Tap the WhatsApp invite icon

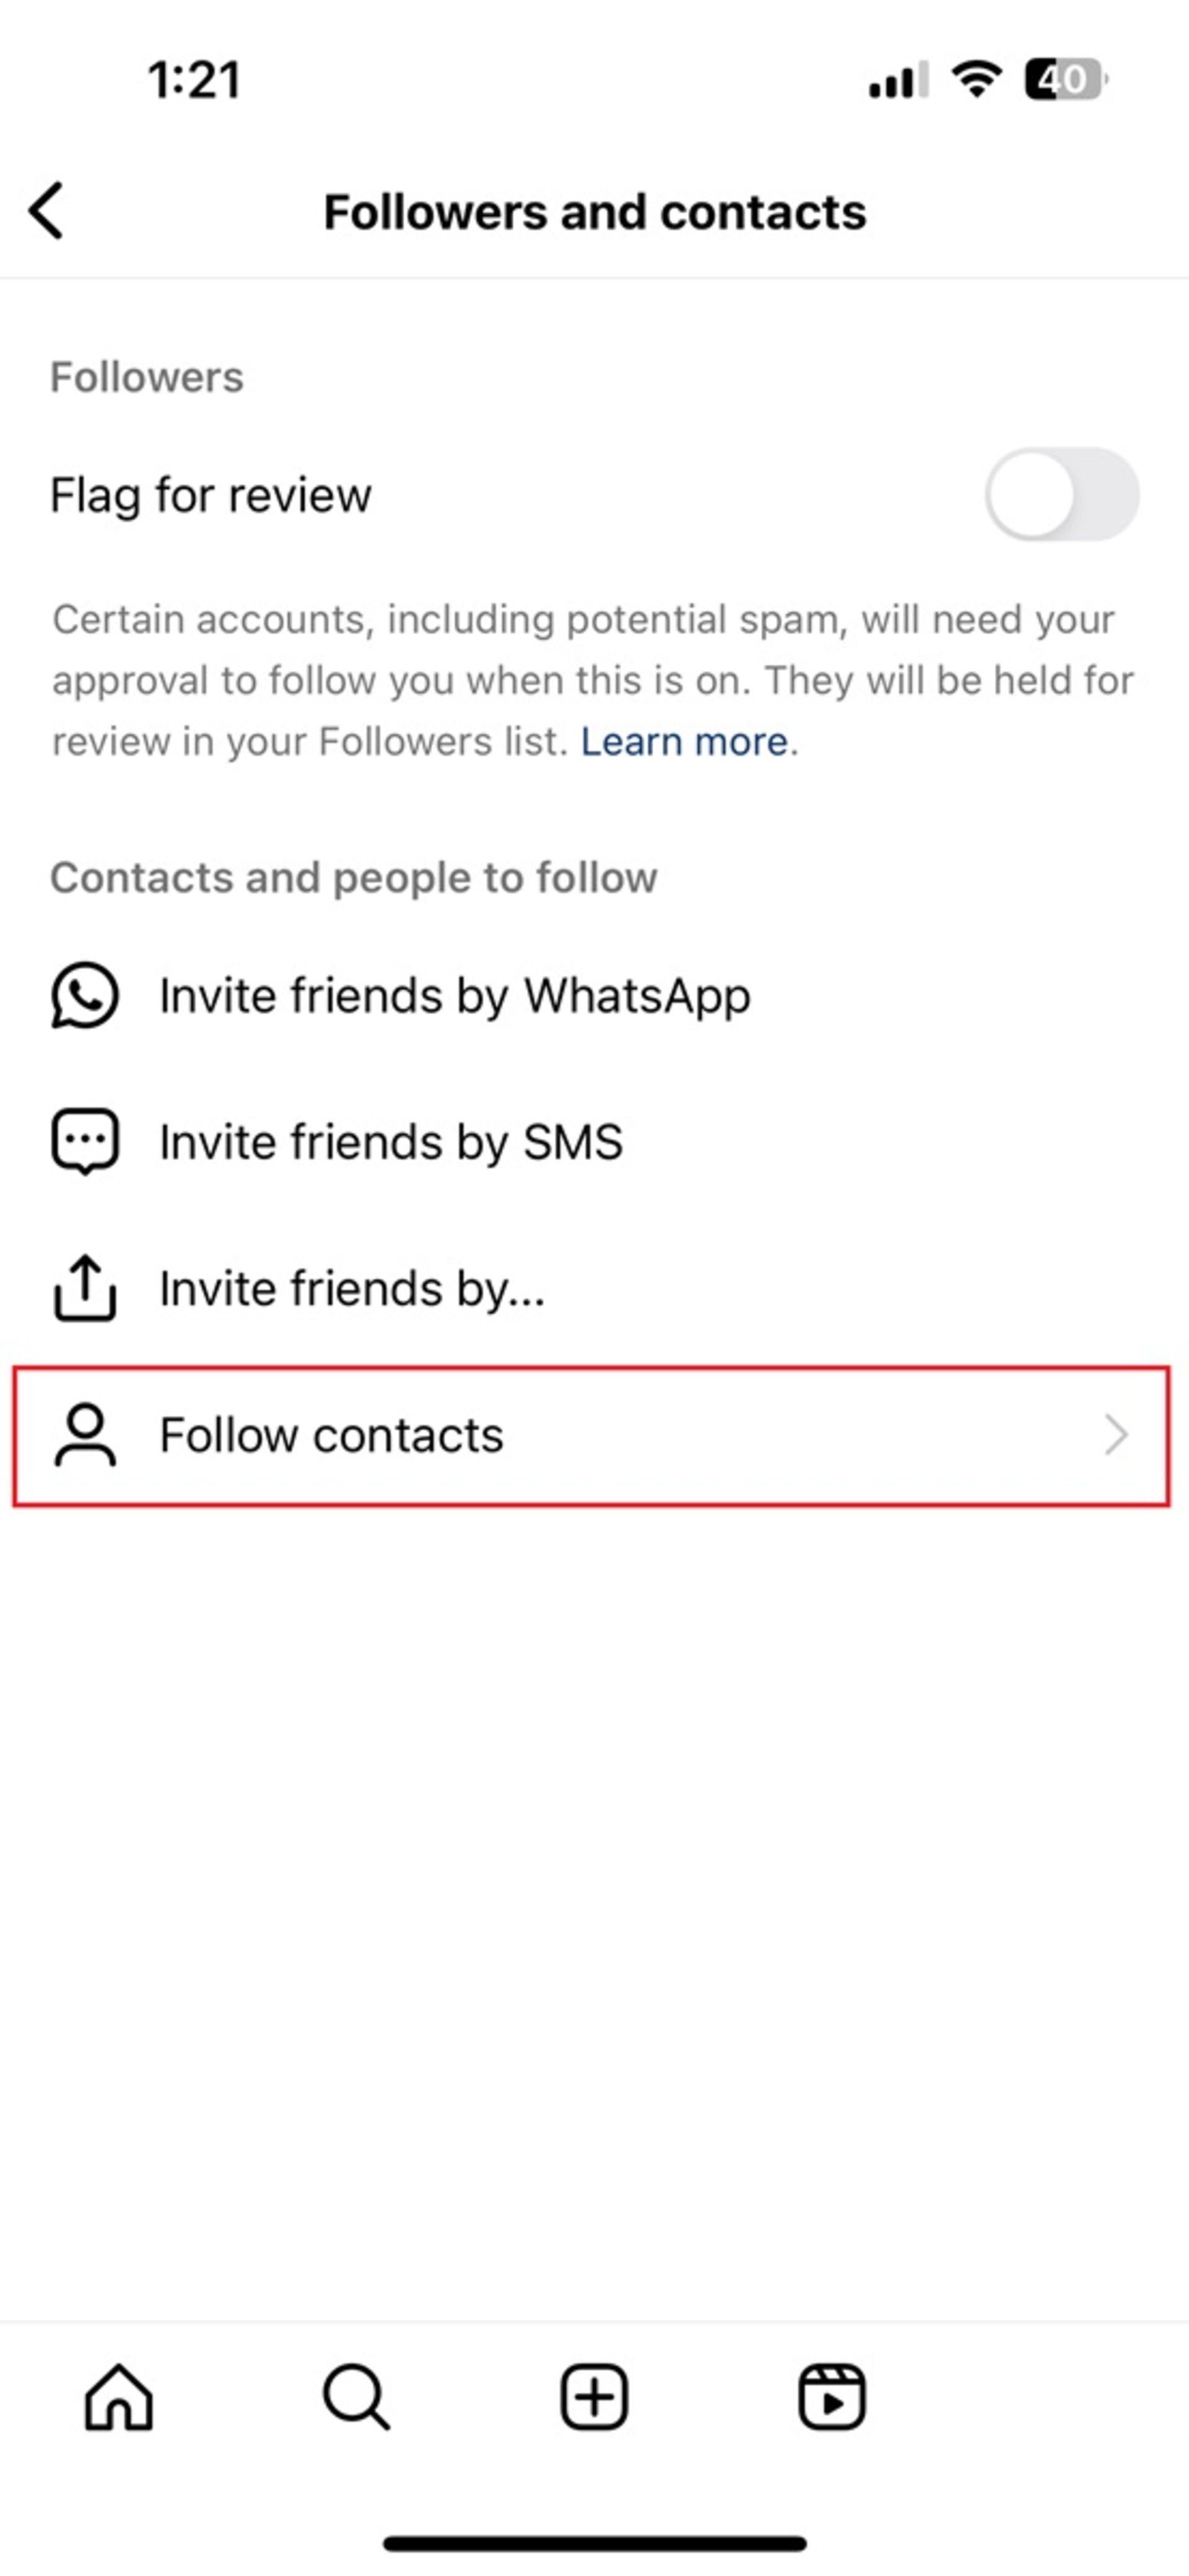[85, 994]
